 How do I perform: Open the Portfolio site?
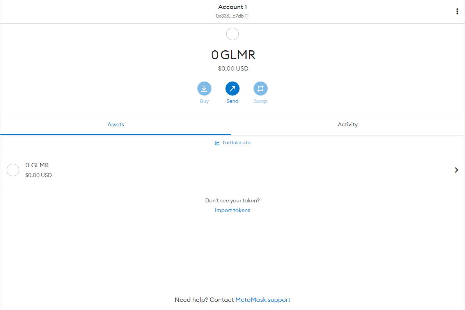(x=236, y=143)
